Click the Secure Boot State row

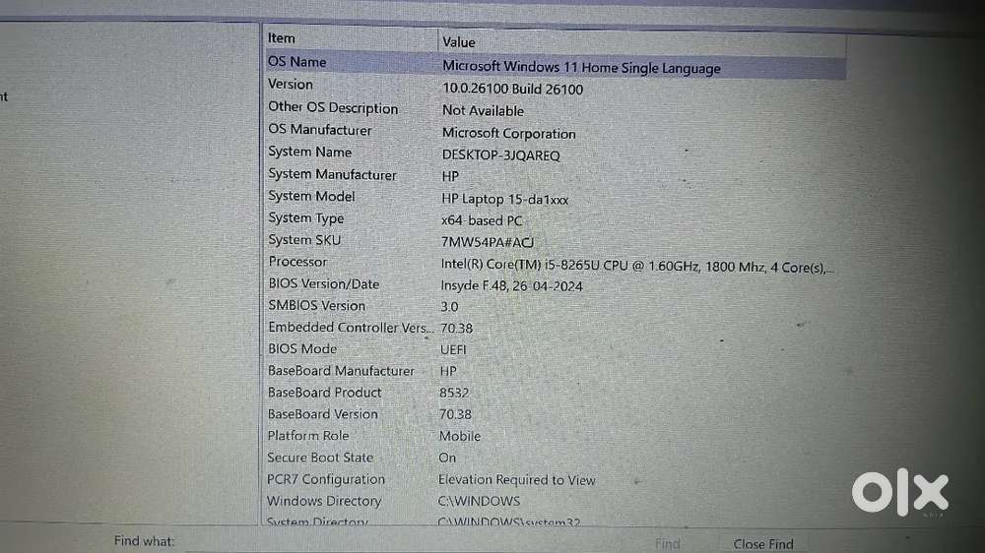pos(320,458)
